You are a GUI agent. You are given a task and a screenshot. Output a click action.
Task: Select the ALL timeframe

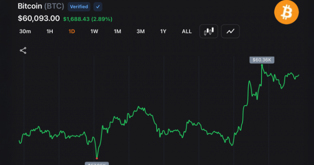[187, 31]
